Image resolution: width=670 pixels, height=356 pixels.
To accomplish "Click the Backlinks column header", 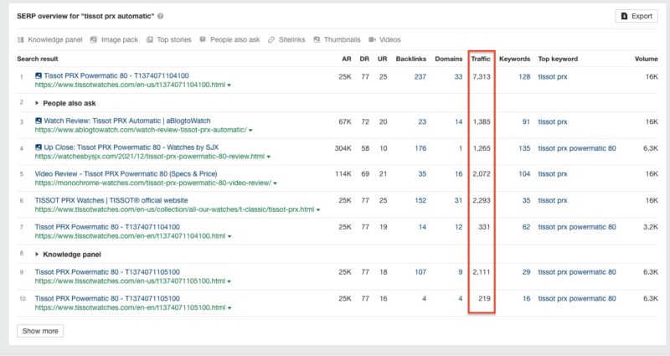I will (411, 59).
